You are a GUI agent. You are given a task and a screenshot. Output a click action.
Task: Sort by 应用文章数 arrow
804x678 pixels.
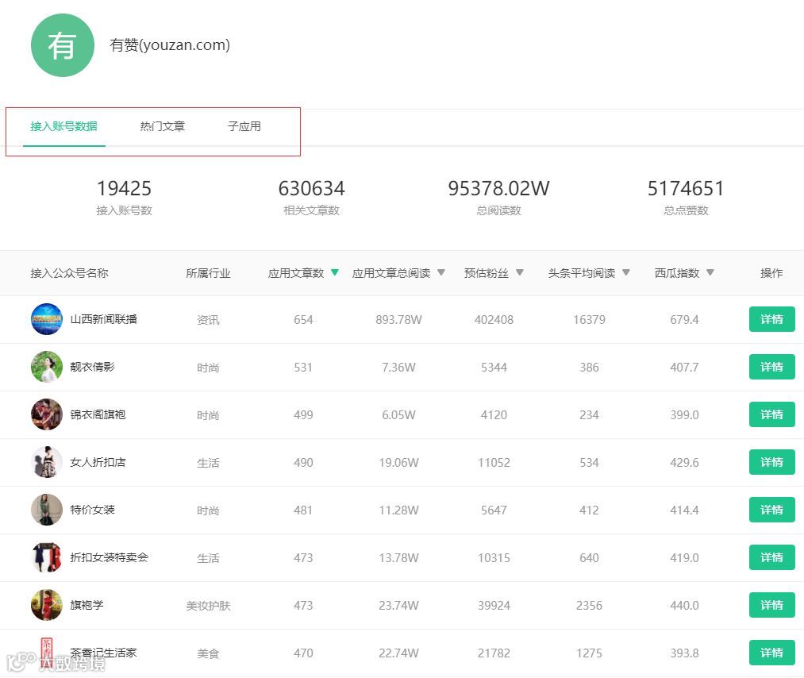[x=335, y=272]
